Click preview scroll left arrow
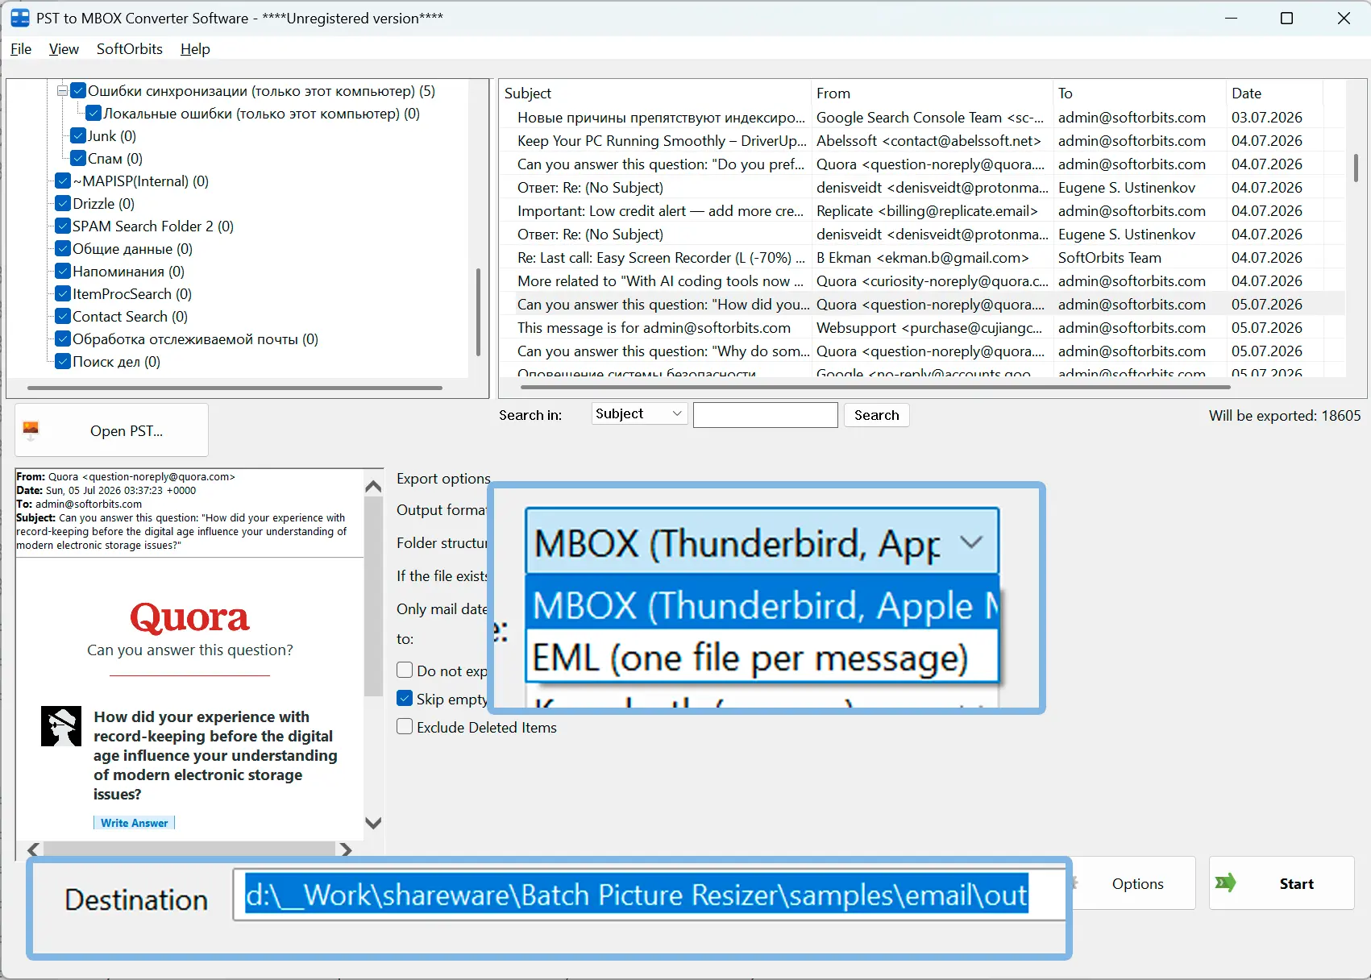This screenshot has width=1371, height=980. pyautogui.click(x=33, y=849)
